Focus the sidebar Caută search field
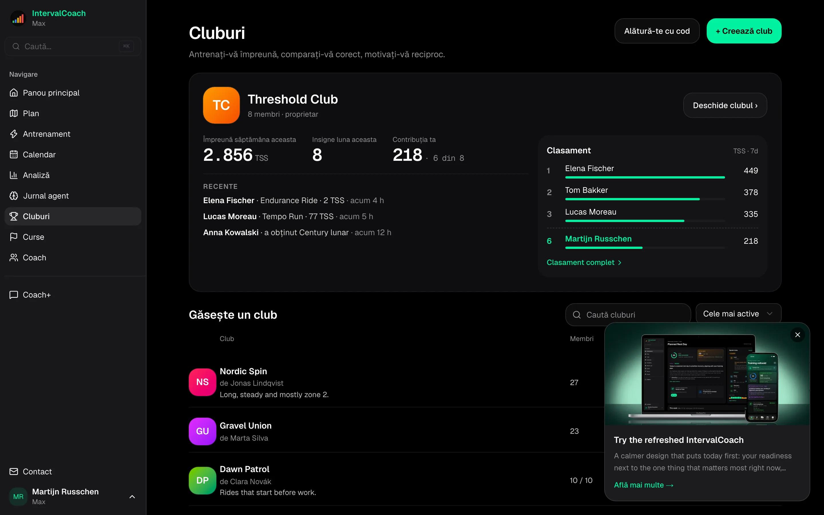This screenshot has height=515, width=824. click(73, 46)
